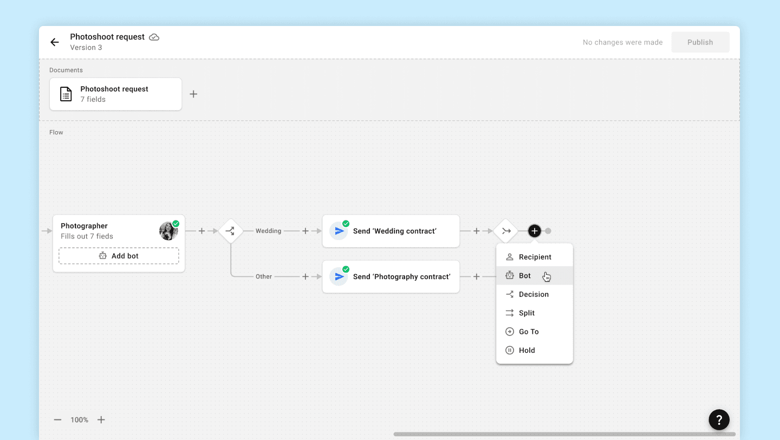
Task: Click the cloud sync status icon
Action: coord(154,37)
